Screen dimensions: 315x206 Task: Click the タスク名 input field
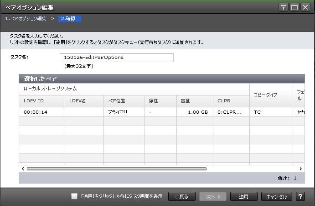[117, 58]
